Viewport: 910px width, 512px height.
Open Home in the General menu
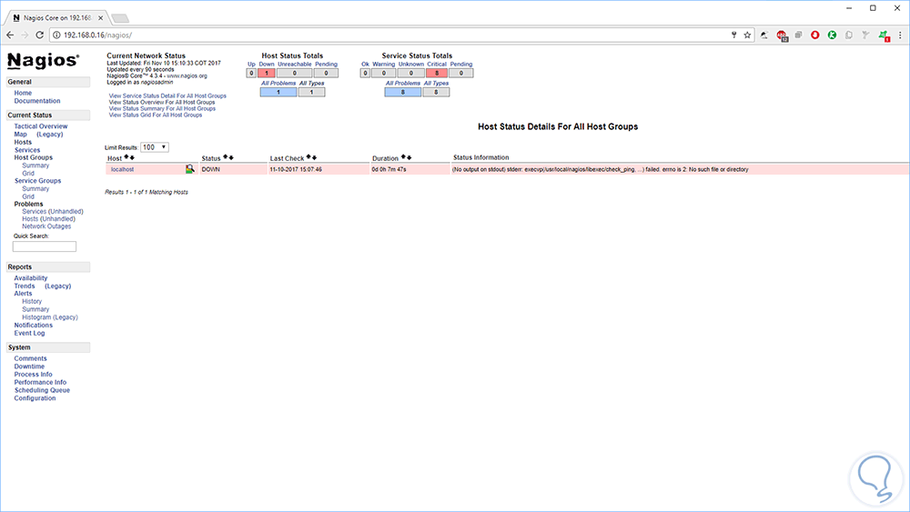(23, 93)
